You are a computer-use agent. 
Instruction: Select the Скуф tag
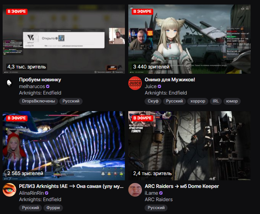click(x=153, y=101)
